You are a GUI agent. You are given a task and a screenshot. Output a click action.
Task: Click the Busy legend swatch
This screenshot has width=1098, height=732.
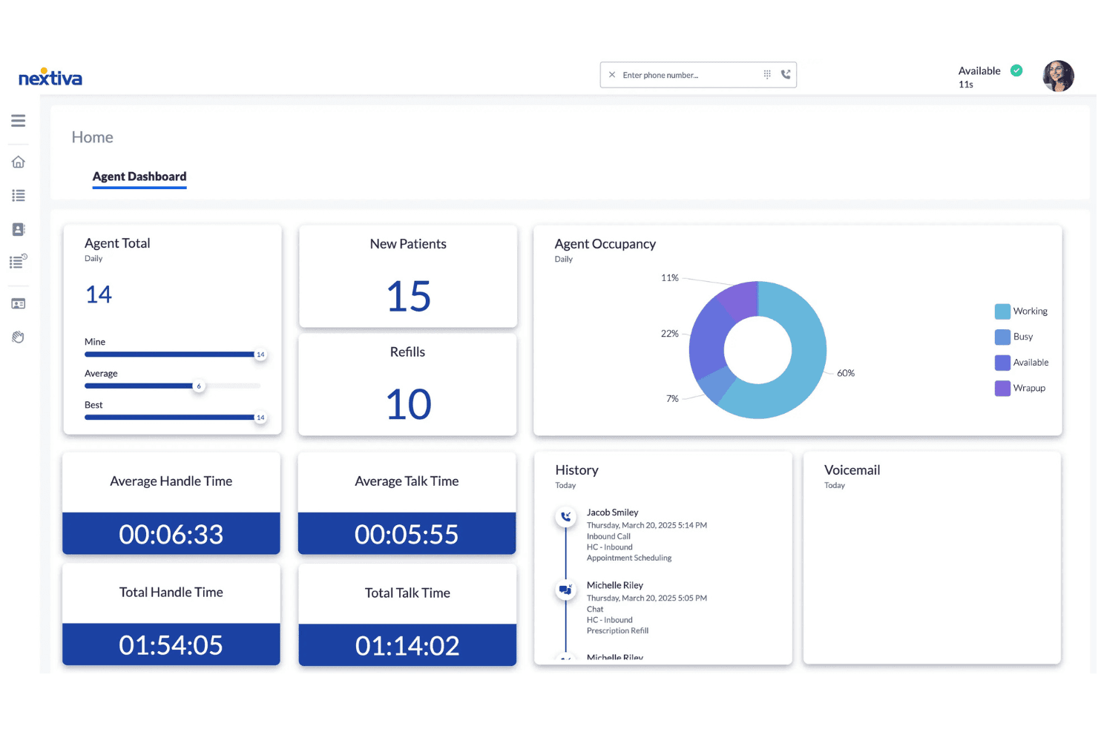pyautogui.click(x=1002, y=337)
